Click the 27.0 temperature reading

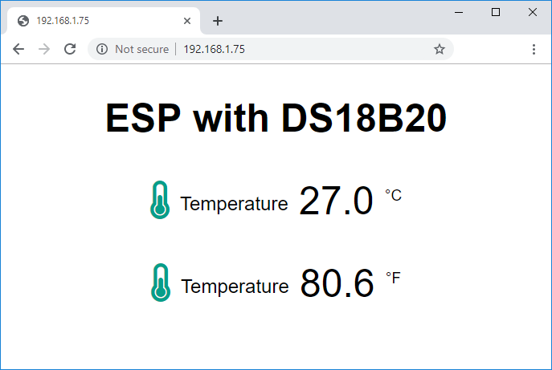[x=336, y=201]
